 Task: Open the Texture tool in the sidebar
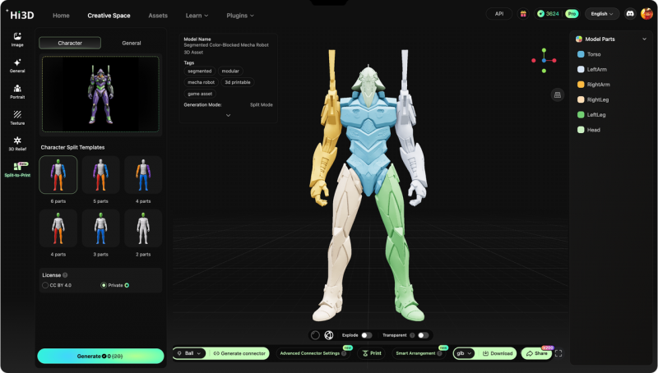[17, 117]
